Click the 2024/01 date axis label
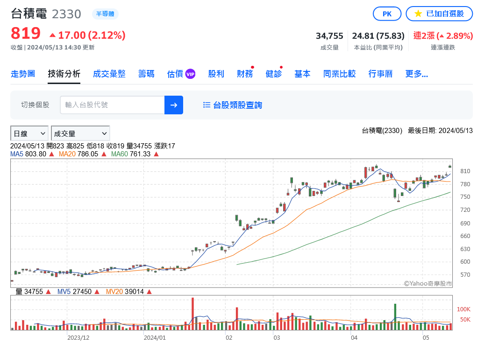The height and width of the screenshot is (343, 477). [155, 338]
